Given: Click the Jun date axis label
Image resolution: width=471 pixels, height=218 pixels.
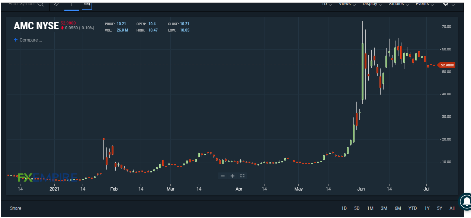Looking at the screenshot, I should coord(361,189).
